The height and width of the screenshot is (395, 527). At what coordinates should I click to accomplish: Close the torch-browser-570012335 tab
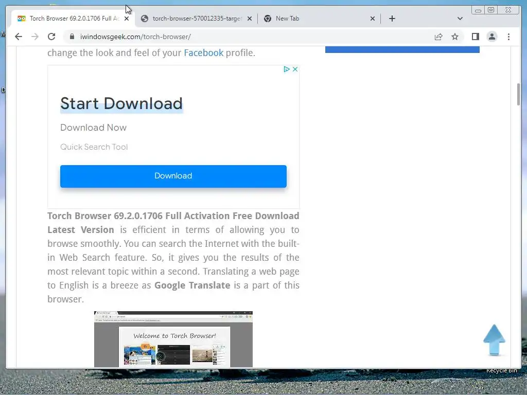tap(250, 19)
